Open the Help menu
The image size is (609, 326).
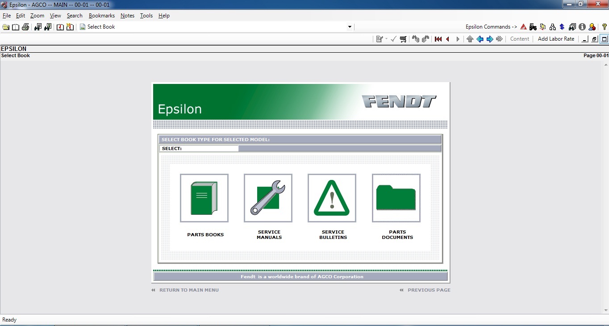point(164,16)
